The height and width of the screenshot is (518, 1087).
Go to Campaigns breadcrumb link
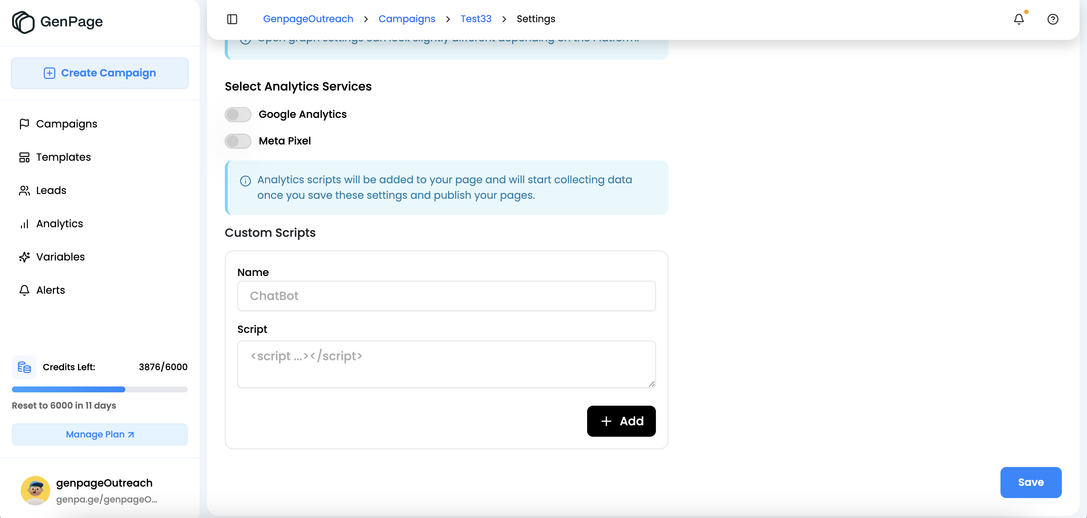[x=407, y=19]
